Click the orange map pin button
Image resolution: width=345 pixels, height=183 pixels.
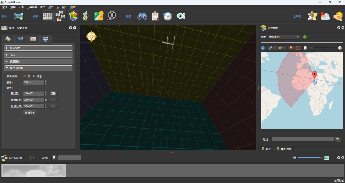(x=291, y=48)
